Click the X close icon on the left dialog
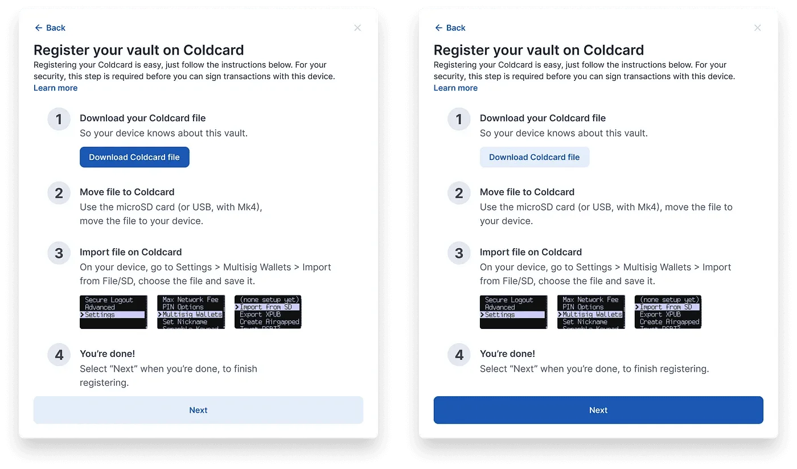Viewport: 797px width, 469px height. pos(358,27)
